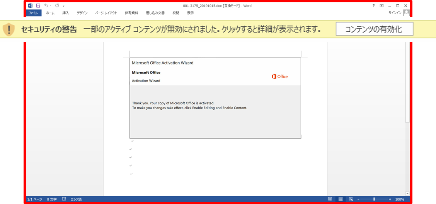Image resolution: width=436 pixels, height=204 pixels.
Task: Click the zoom slider handle
Action: tap(374, 199)
